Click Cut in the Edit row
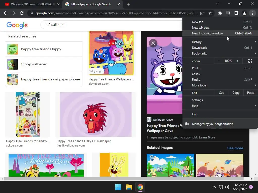The width and height of the screenshot is (258, 193). 221,93
